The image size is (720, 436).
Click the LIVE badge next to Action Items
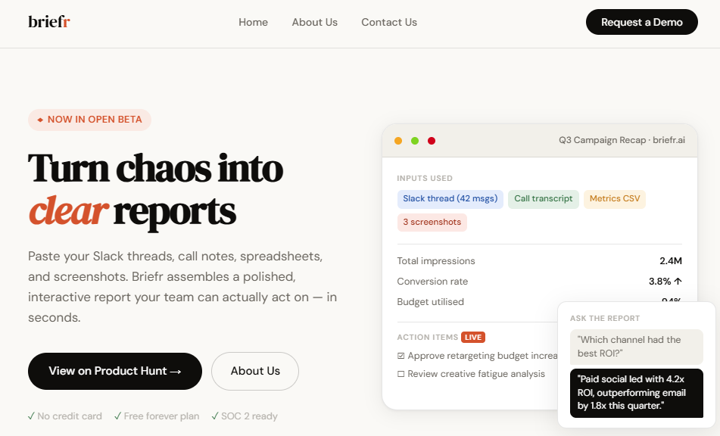(x=473, y=338)
